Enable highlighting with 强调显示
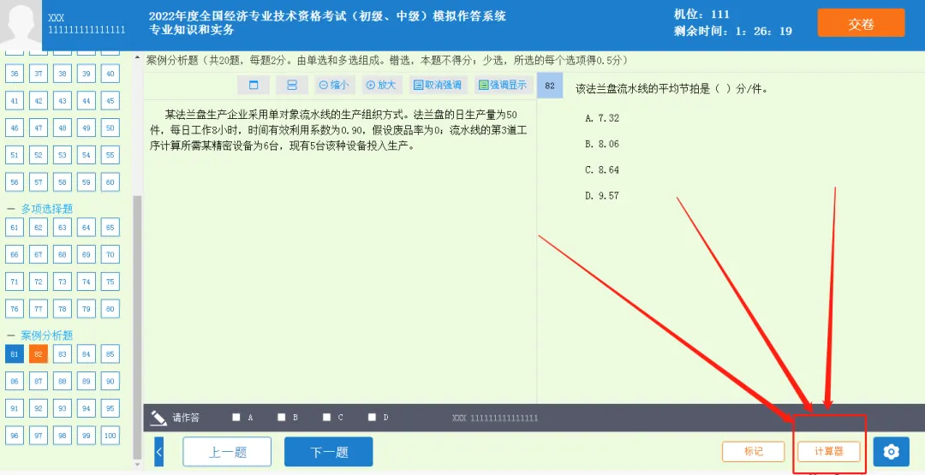This screenshot has width=925, height=475. click(503, 85)
